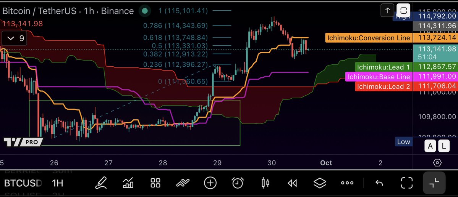Toggle auto scale with the A button
Viewport: 458px width, 197px height.
pos(430,146)
